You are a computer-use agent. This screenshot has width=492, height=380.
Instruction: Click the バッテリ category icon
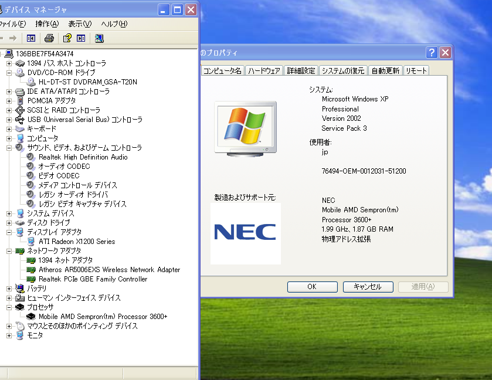(x=20, y=288)
